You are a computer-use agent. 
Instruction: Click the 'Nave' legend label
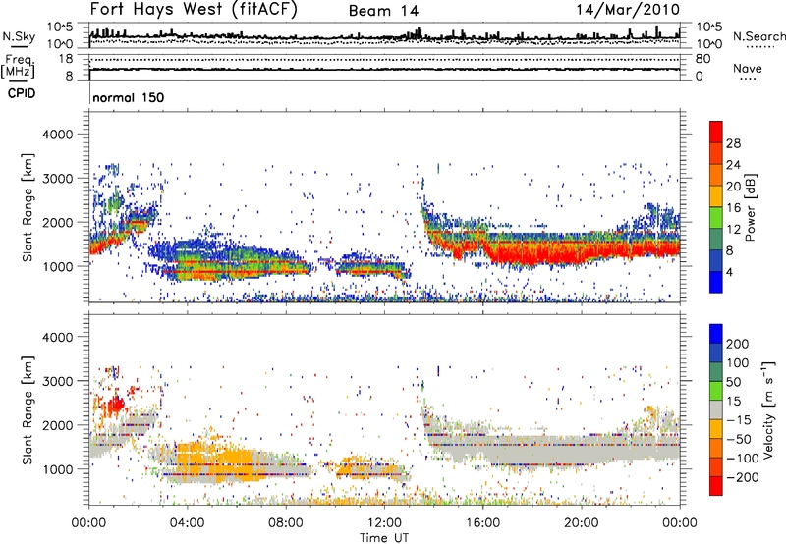coord(748,68)
